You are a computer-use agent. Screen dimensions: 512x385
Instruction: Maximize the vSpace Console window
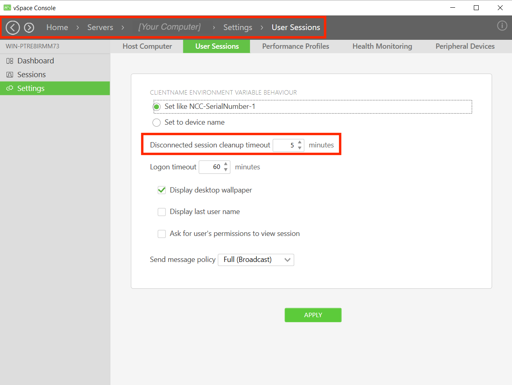coord(476,8)
